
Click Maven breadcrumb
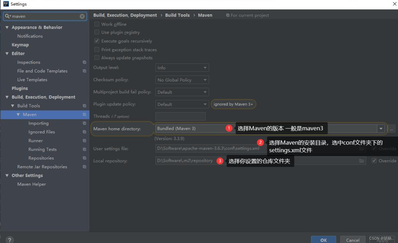pyautogui.click(x=205, y=15)
